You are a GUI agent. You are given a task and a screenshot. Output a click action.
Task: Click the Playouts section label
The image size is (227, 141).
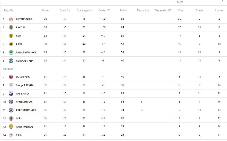(x=8, y=69)
